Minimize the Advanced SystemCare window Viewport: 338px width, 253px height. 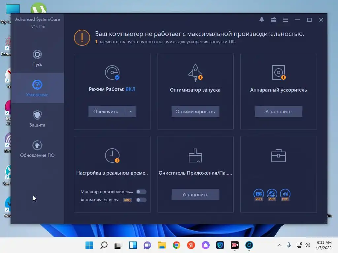click(x=297, y=20)
